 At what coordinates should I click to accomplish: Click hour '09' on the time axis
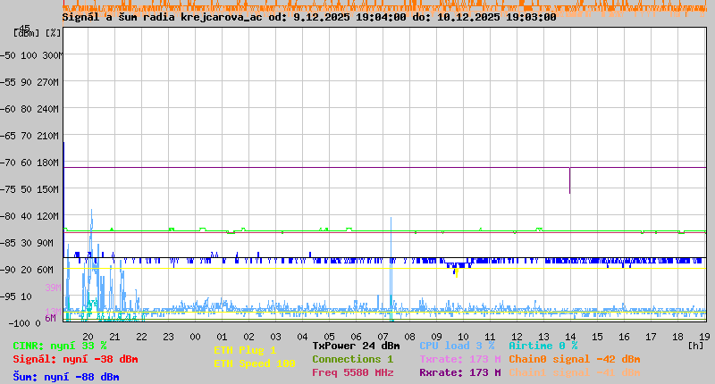tap(437, 337)
